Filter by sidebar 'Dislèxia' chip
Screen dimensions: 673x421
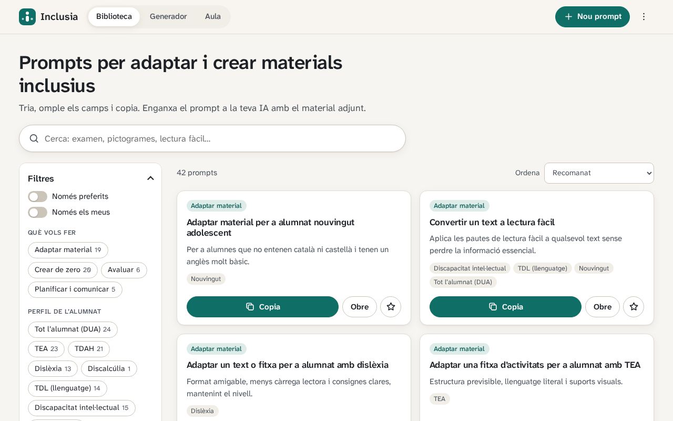pos(53,369)
